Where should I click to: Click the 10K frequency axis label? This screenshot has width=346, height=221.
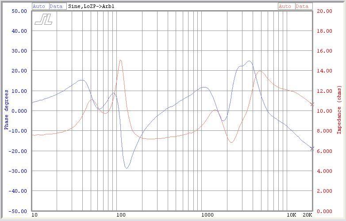click(x=291, y=215)
